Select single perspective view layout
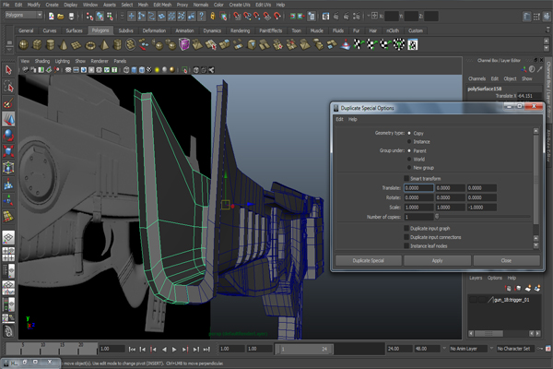553x369 pixels. pyautogui.click(x=8, y=237)
